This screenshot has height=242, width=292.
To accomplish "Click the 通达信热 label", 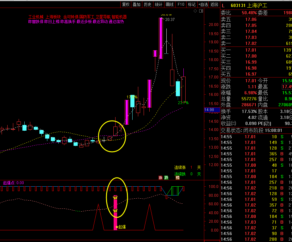I will point(116,22).
